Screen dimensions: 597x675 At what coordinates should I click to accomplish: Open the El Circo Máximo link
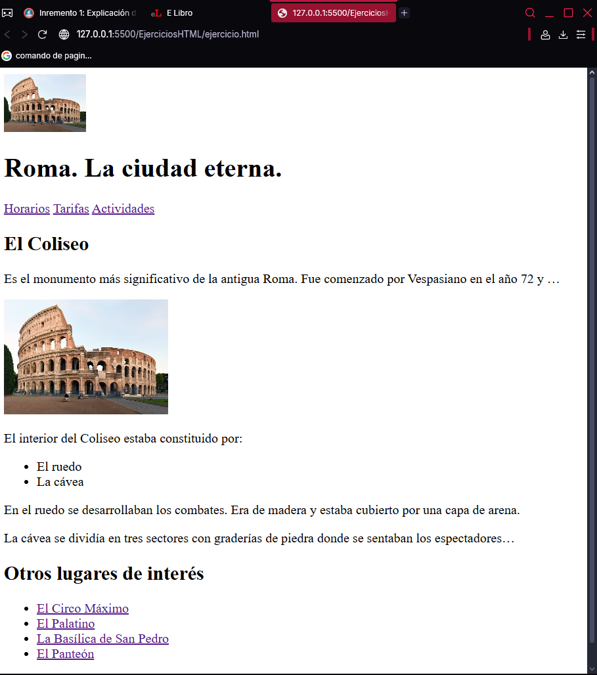83,608
